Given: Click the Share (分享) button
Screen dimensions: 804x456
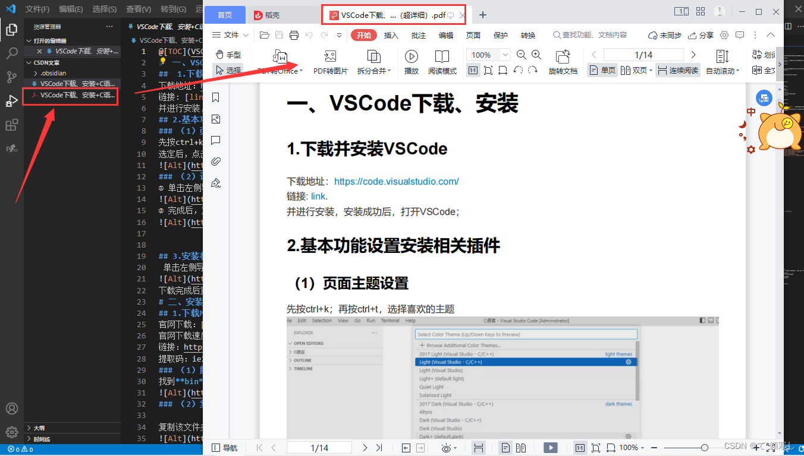Looking at the screenshot, I should (701, 35).
